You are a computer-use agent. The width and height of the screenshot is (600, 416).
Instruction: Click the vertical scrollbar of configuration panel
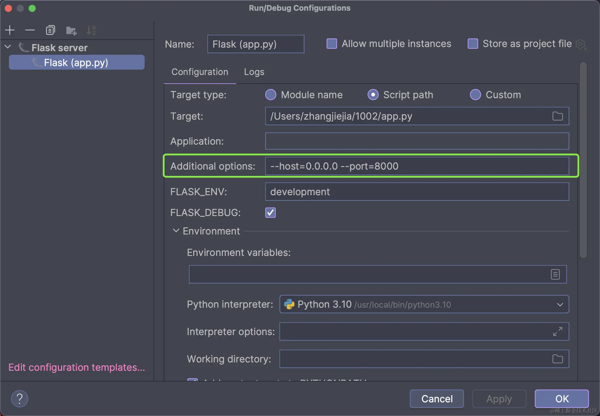coord(583,161)
